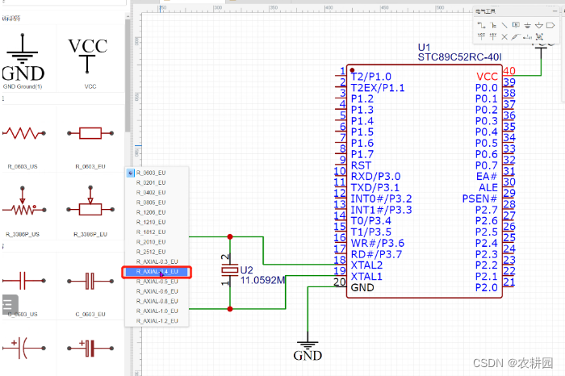Select the voltage probe tool
565x376 pixels.
[516, 36]
